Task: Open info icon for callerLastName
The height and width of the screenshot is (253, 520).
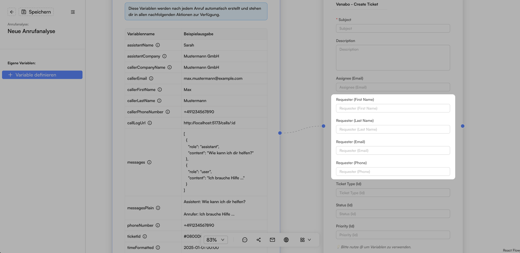Action: 159,101
